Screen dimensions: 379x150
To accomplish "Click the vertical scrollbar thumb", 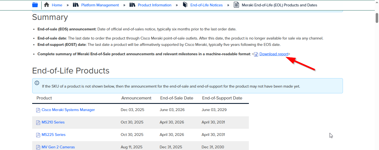I will tap(377, 18).
